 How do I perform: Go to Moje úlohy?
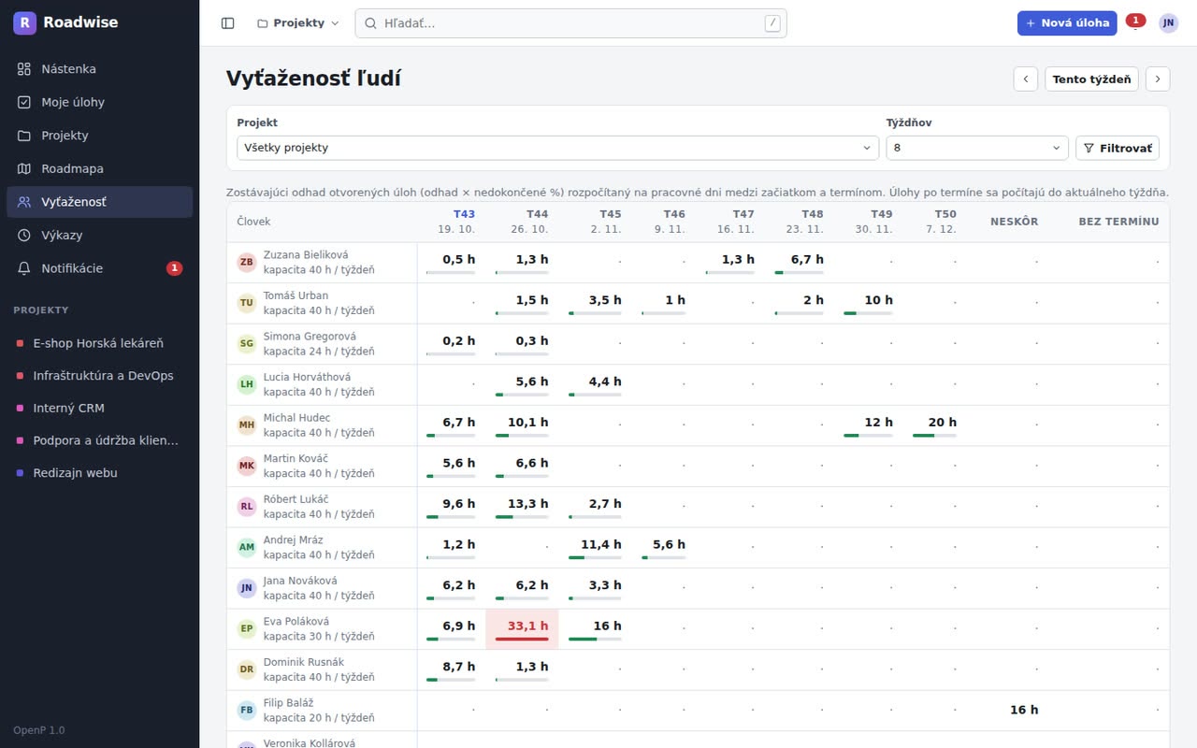99,102
